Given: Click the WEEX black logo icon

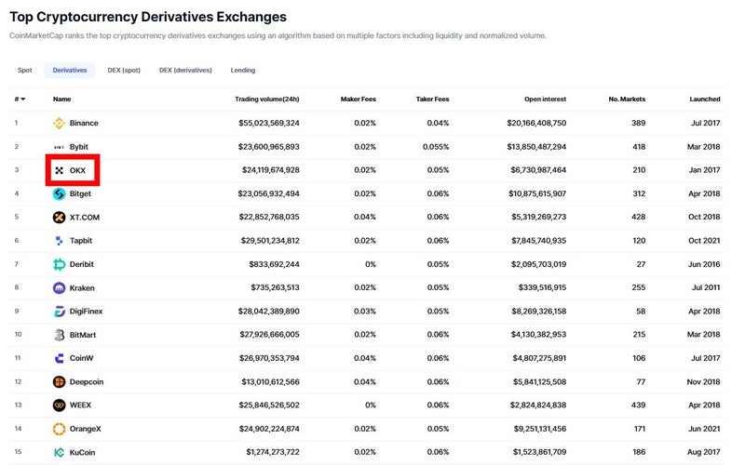Looking at the screenshot, I should pyautogui.click(x=59, y=405).
